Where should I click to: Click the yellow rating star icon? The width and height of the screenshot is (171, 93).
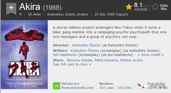coord(129,7)
